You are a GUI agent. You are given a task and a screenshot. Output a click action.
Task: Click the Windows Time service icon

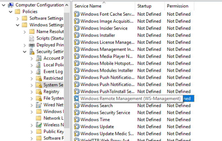coord(77,120)
